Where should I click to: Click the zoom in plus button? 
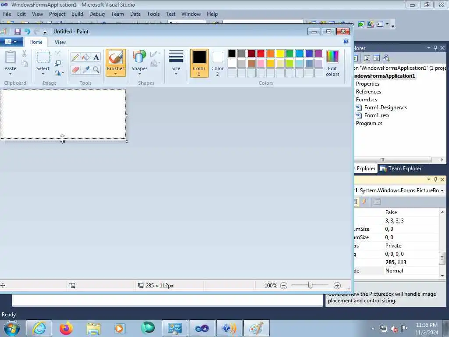point(337,285)
